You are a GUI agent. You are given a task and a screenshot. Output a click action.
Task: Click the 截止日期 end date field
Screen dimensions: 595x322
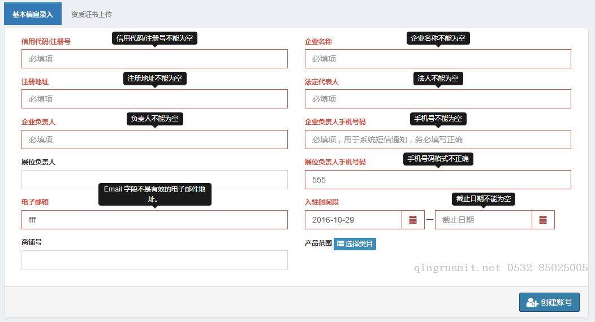point(483,220)
